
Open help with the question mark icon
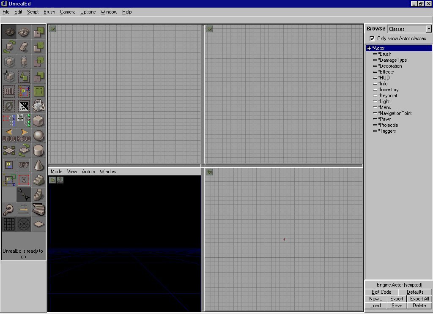(9, 210)
